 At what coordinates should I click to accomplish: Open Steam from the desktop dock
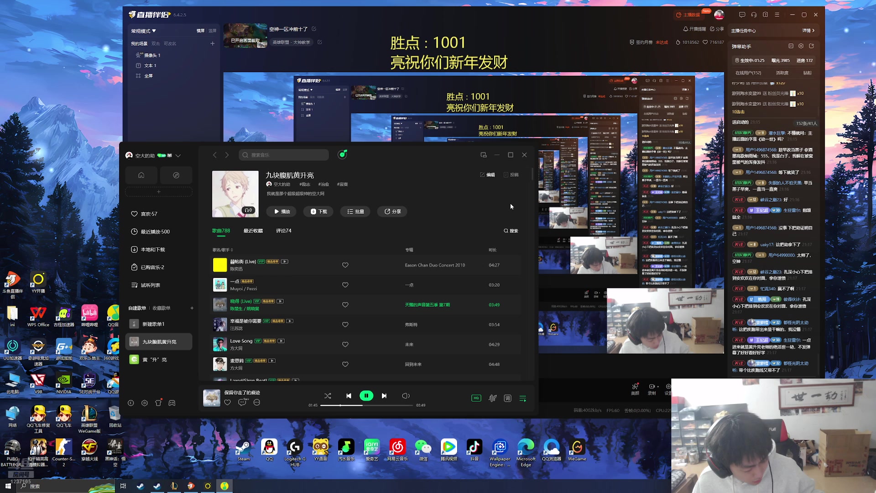click(243, 450)
